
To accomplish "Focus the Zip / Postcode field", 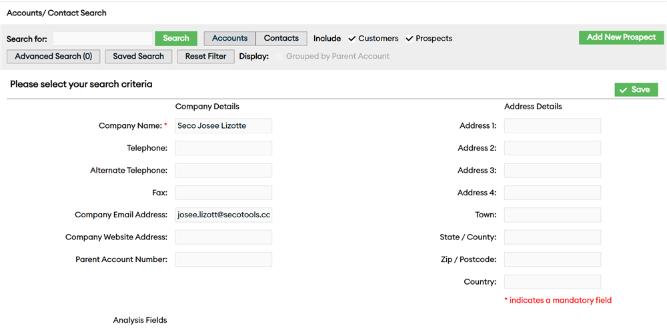I will pyautogui.click(x=552, y=259).
